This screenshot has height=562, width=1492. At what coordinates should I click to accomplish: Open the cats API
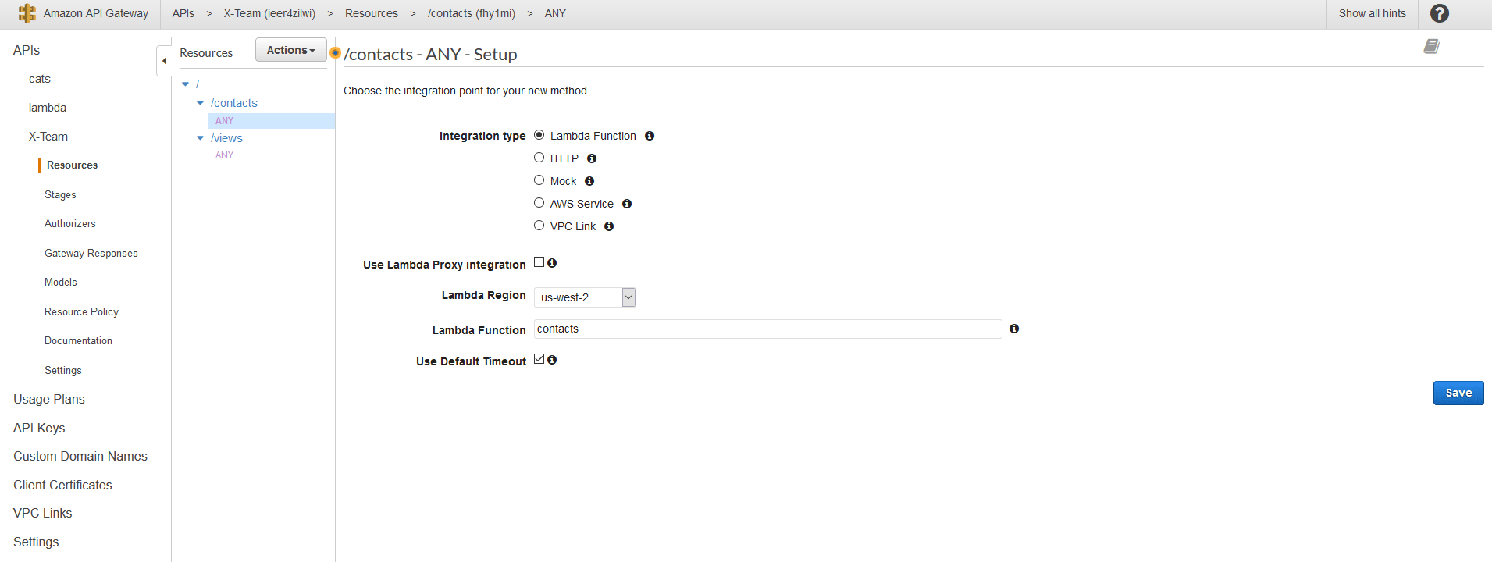point(40,79)
